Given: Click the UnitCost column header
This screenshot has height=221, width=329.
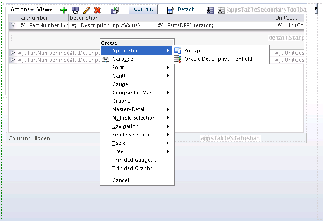Looking at the screenshot, I should pyautogui.click(x=289, y=18).
